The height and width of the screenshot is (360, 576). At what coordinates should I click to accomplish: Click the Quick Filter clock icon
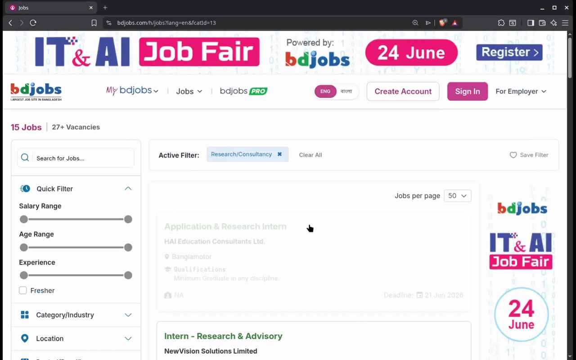click(x=25, y=189)
